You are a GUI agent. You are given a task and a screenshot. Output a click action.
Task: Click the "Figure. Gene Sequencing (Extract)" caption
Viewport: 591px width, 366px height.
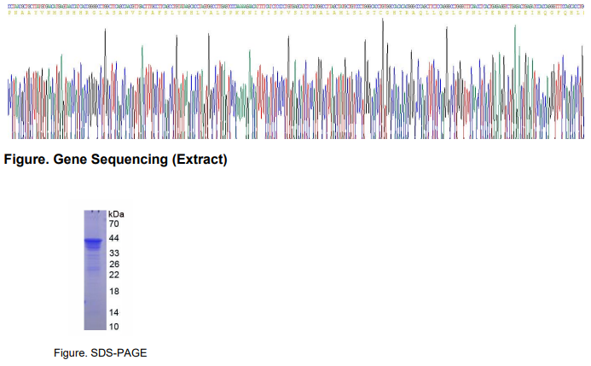click(115, 160)
